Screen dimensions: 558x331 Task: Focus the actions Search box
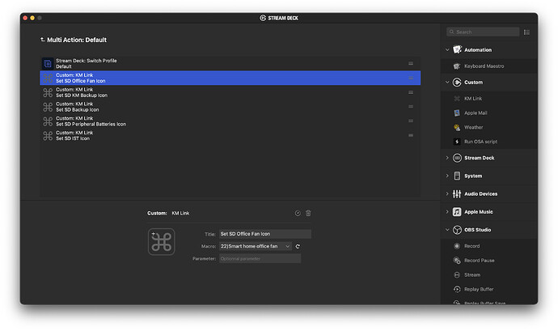(483, 32)
